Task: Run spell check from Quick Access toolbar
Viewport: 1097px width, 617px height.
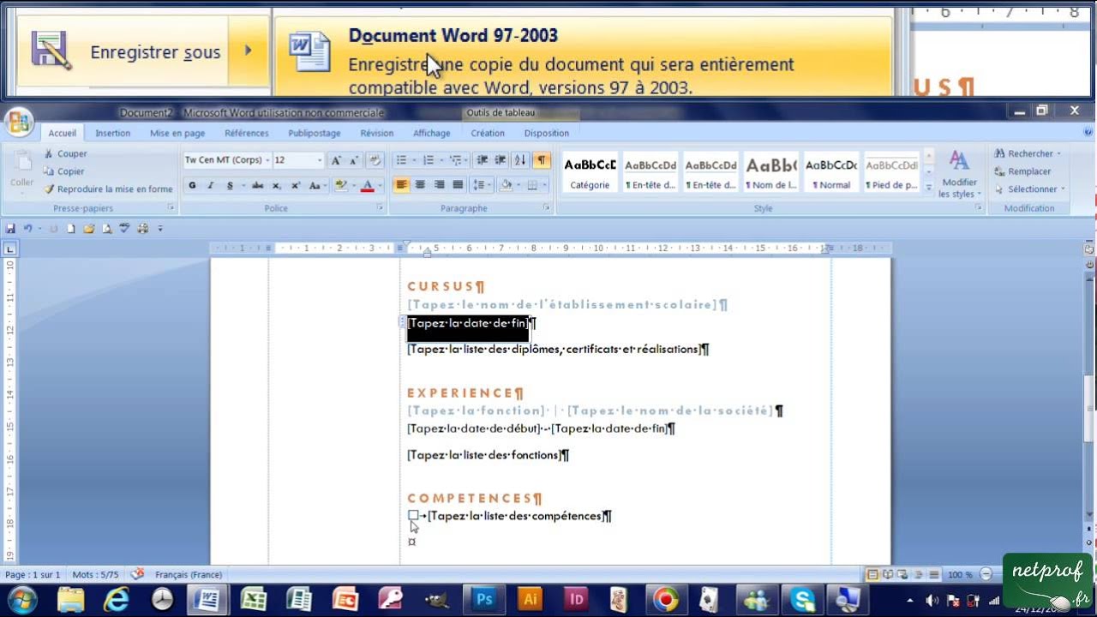Action: [x=125, y=229]
